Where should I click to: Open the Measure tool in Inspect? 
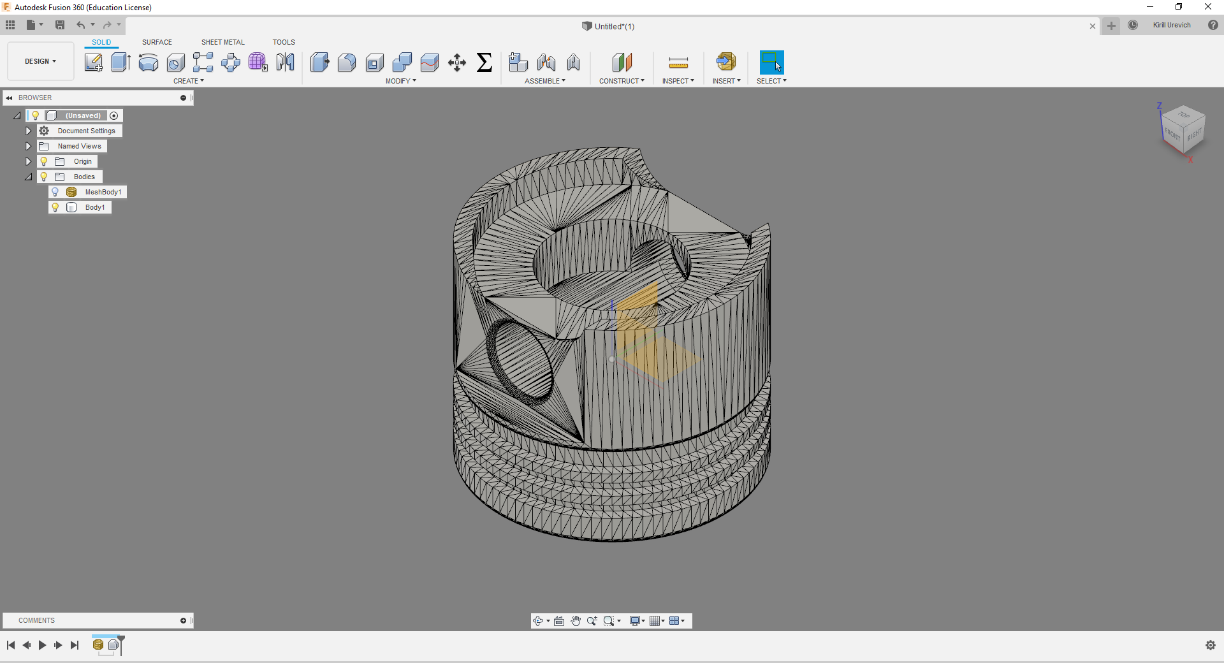(678, 62)
